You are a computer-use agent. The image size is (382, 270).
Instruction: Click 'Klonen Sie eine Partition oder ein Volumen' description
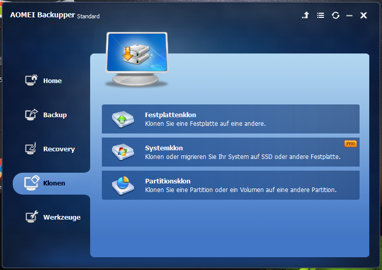point(241,190)
